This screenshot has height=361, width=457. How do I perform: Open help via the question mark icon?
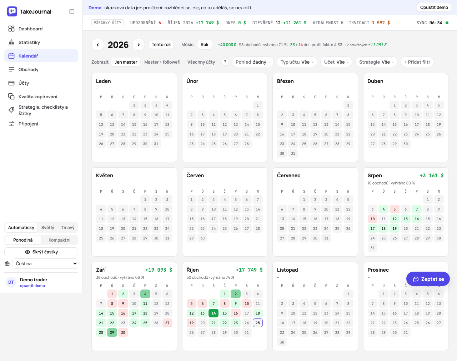coord(225,62)
